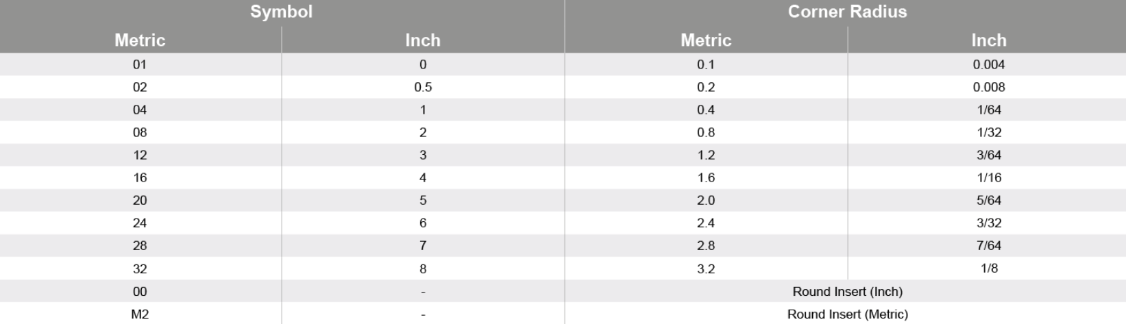Select the 0.004 inch radius cell

[x=988, y=64]
